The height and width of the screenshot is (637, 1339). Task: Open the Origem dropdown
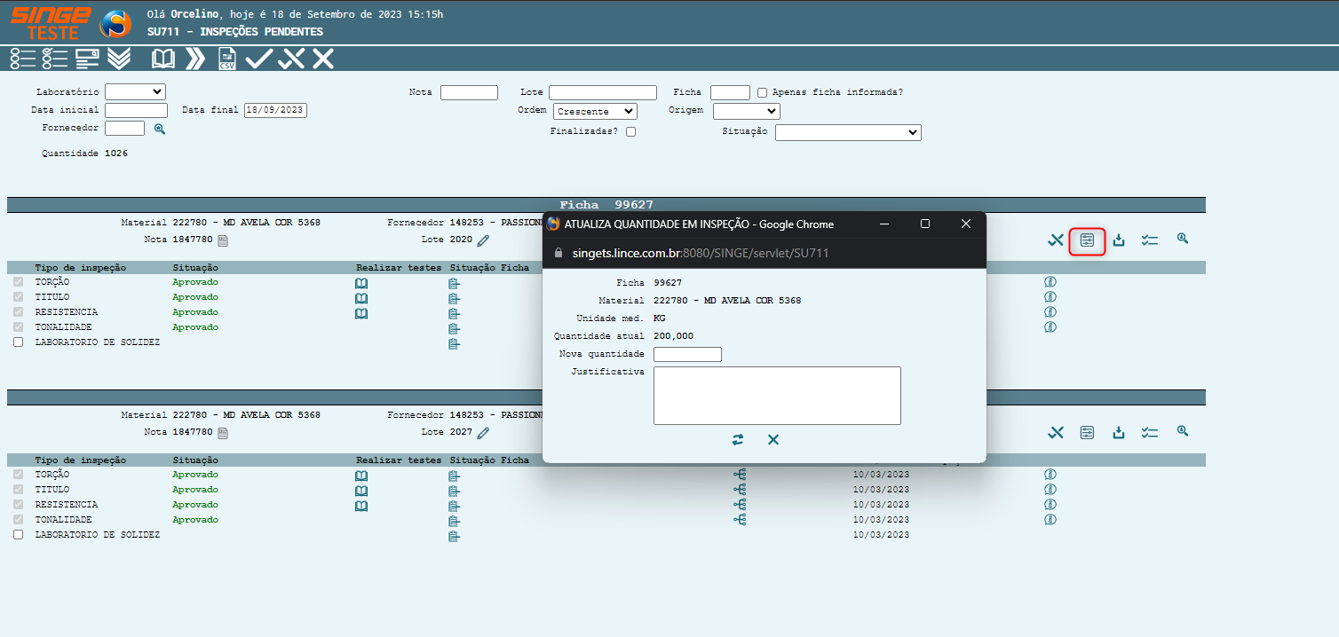(x=746, y=112)
